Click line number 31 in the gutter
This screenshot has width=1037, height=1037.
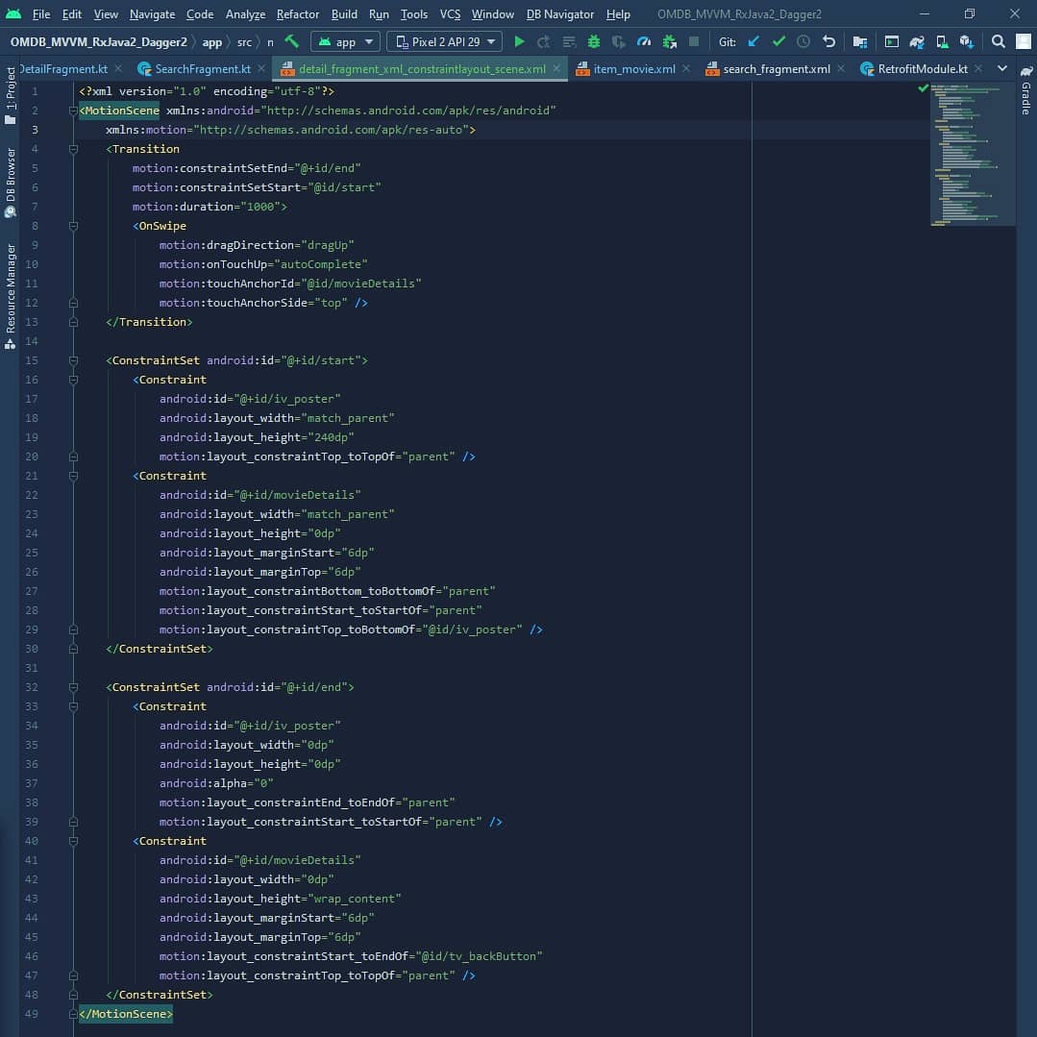(31, 668)
